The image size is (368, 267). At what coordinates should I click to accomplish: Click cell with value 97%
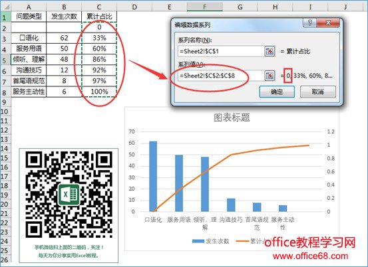[99, 81]
